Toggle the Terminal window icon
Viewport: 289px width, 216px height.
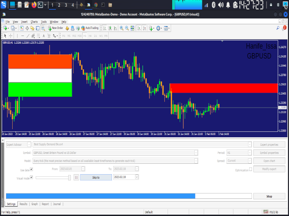point(37,28)
